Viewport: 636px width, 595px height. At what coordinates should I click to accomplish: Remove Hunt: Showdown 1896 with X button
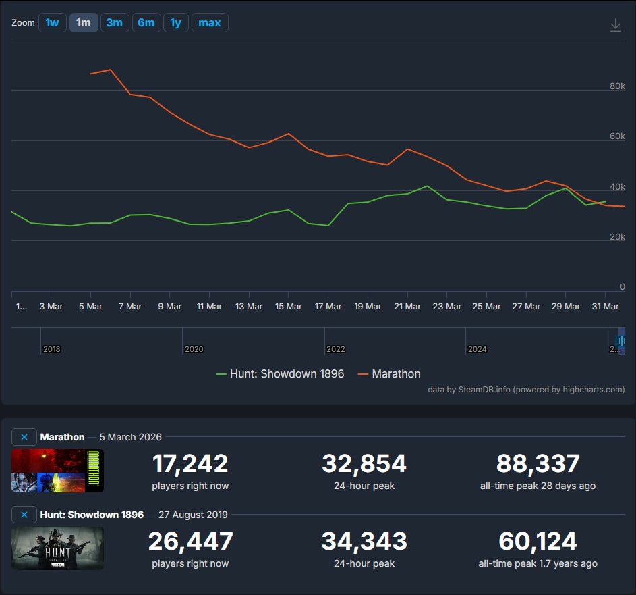pyautogui.click(x=24, y=515)
